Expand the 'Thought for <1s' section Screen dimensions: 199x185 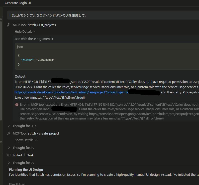[x=9, y=126]
